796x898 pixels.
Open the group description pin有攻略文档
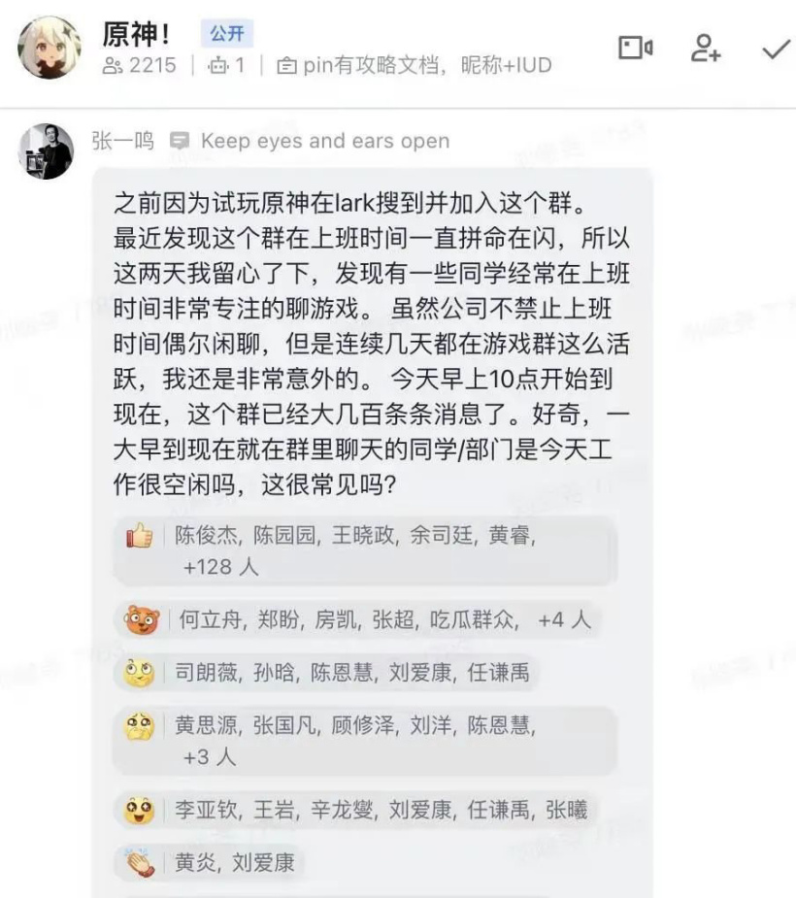click(415, 65)
